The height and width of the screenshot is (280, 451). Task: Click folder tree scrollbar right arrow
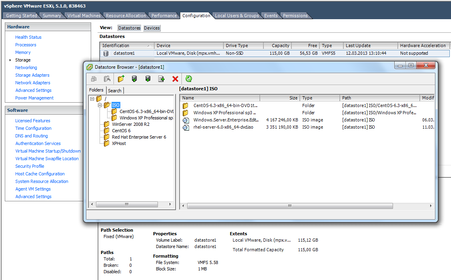tap(170, 205)
